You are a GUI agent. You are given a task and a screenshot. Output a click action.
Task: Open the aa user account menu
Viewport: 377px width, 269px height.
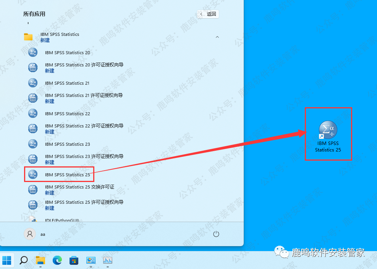tap(35, 234)
